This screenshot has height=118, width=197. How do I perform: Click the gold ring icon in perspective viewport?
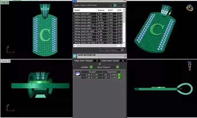click(190, 8)
